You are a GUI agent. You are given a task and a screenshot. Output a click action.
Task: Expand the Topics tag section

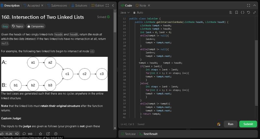coord(18,26)
